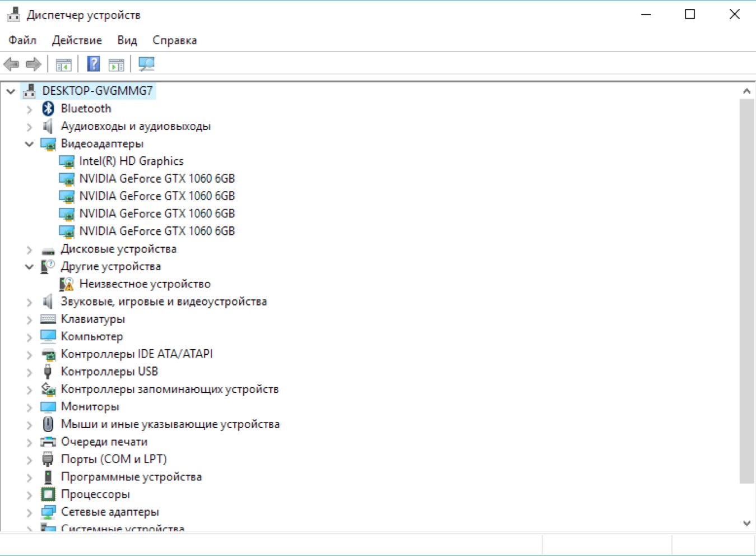Click the speaker icon beside Аудиовходы и аудиовыходы
Image resolution: width=756 pixels, height=556 pixels.
coord(48,126)
